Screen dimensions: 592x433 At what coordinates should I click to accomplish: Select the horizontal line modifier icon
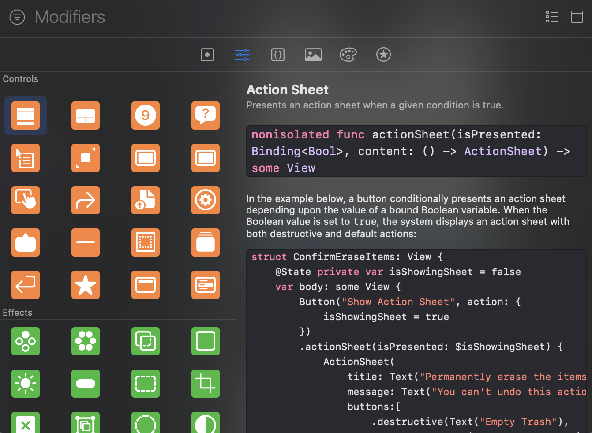(86, 243)
